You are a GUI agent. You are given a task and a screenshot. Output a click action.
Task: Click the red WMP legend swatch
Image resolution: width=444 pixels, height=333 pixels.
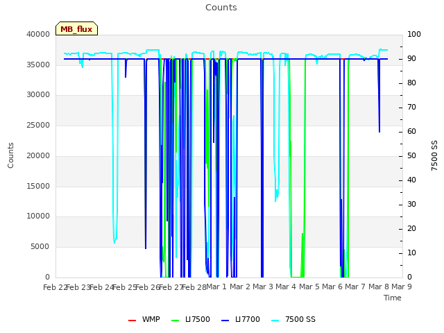coord(133,321)
